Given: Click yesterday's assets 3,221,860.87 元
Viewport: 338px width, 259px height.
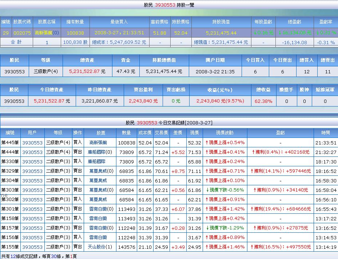Looking at the screenshot, I should 100,101.
